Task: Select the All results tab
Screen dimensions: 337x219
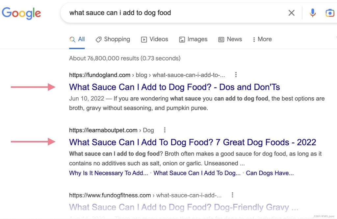Action: 77,39
